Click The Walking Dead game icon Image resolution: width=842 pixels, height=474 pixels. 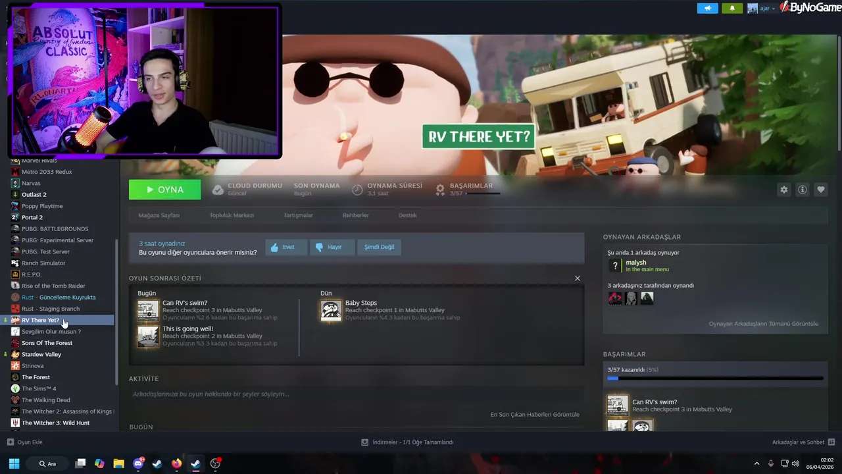(15, 400)
